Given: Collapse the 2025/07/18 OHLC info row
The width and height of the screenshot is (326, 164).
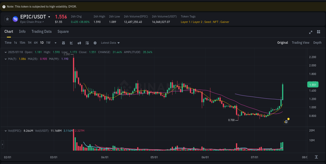Looking at the screenshot, I should click(5, 52).
